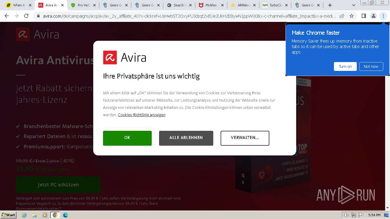Screen dimensions: 390x219
Task: Expand the tab search dropdown arrow
Action: [353, 5]
